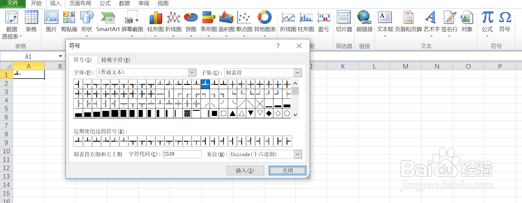Screen dimensions: 522x203
Task: Click the Select All corner button
Action: click(6, 66)
